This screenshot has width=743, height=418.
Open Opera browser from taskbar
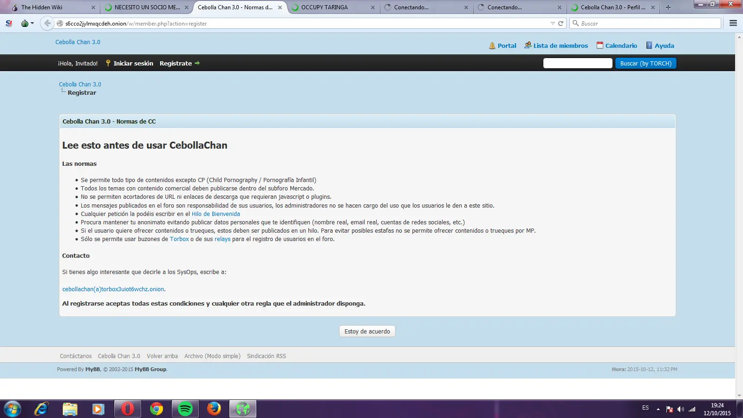127,409
